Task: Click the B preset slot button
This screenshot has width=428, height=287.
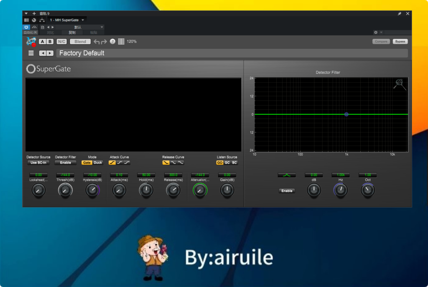Action: (x=50, y=41)
